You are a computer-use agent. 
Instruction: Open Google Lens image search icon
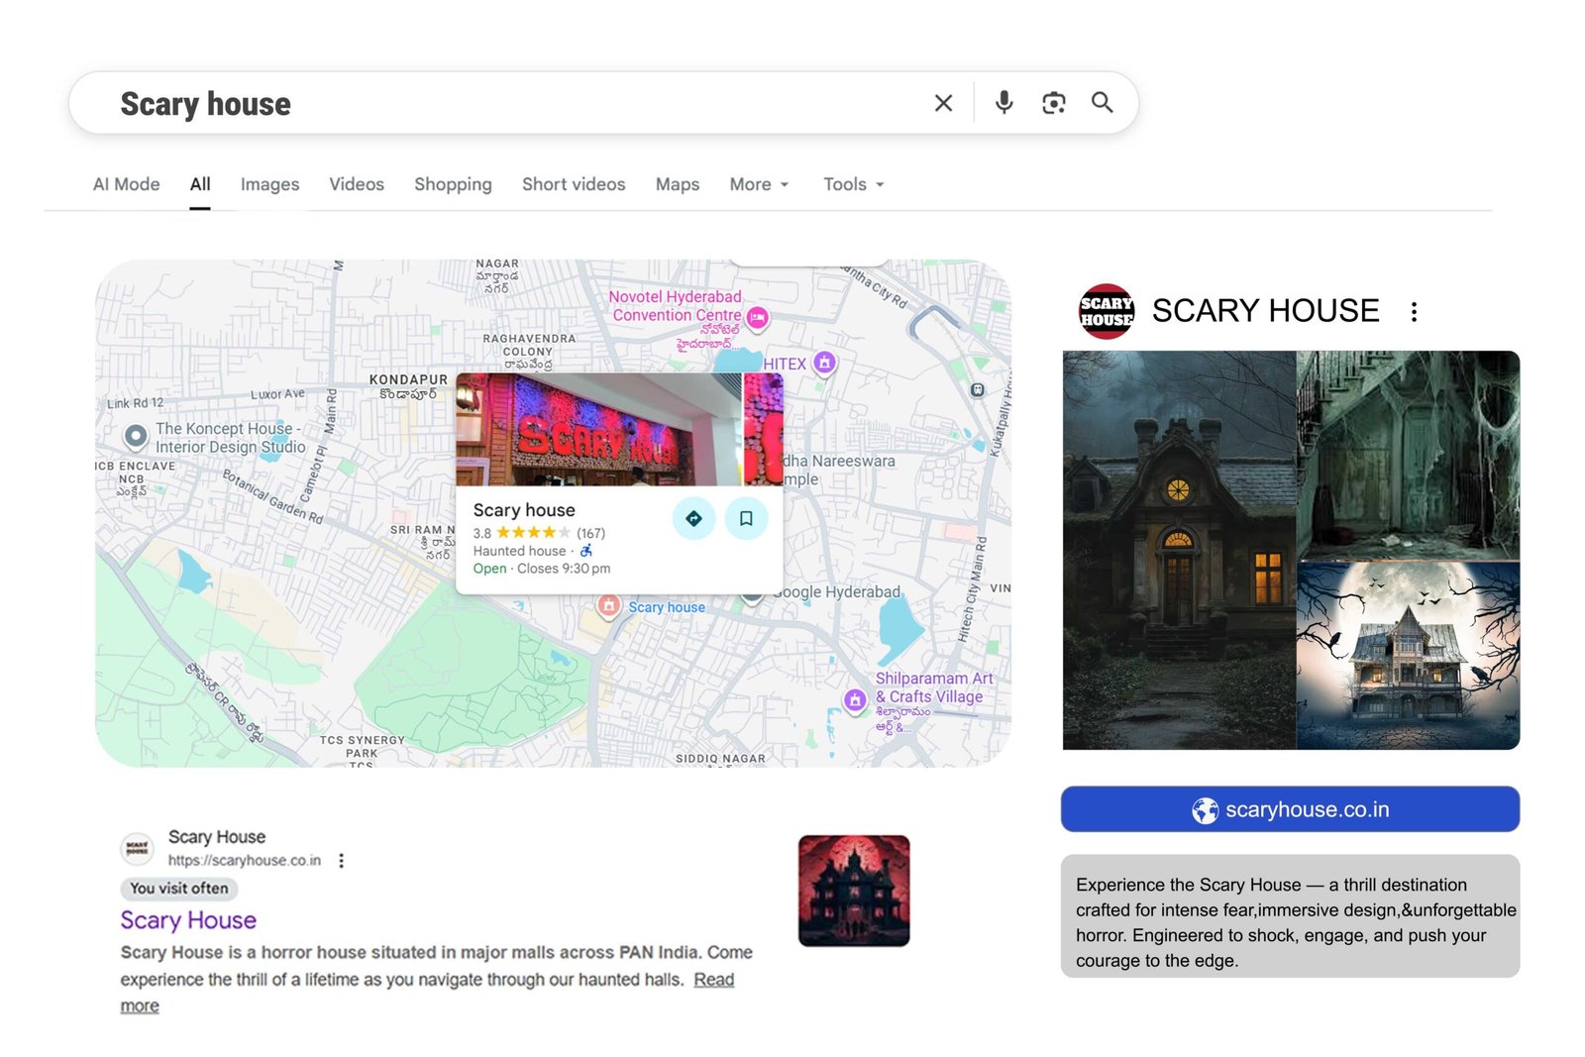pyautogui.click(x=1053, y=103)
